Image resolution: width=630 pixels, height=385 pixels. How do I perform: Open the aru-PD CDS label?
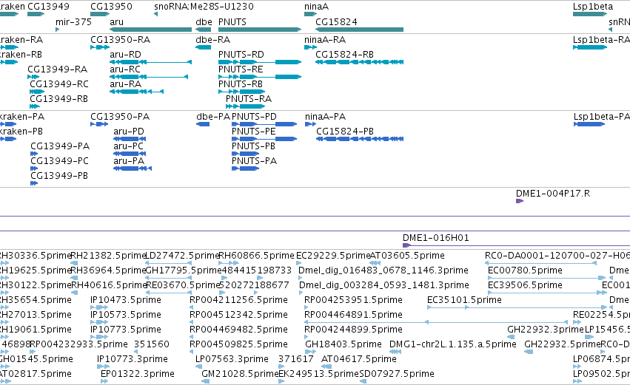129,131
